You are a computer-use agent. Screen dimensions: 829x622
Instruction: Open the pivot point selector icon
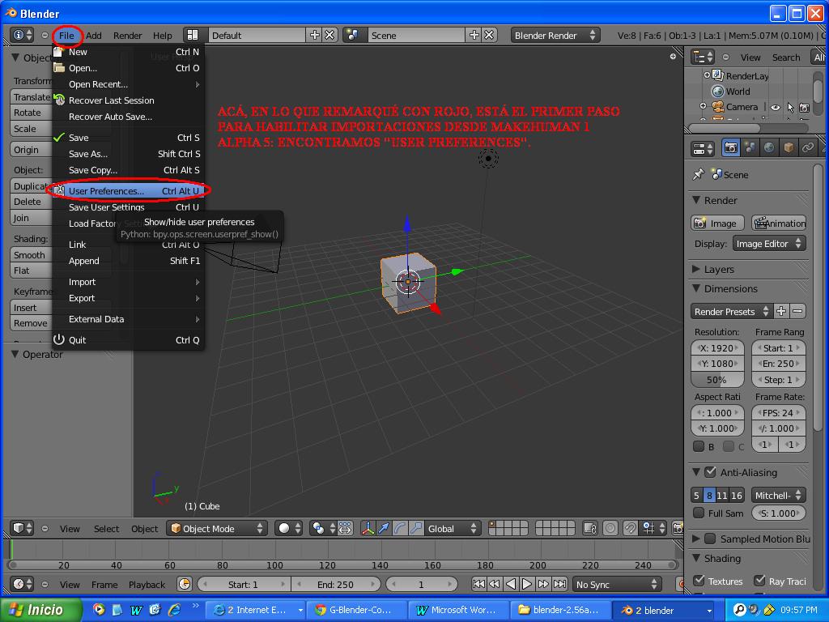click(322, 528)
